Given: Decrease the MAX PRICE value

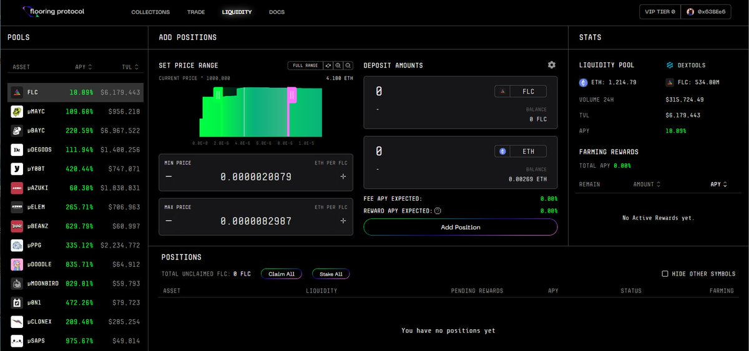Looking at the screenshot, I should [168, 221].
